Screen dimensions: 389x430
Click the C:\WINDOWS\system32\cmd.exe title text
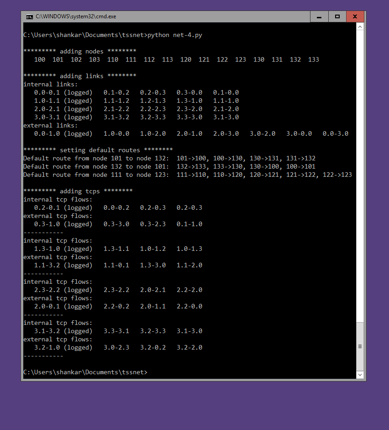pos(76,16)
